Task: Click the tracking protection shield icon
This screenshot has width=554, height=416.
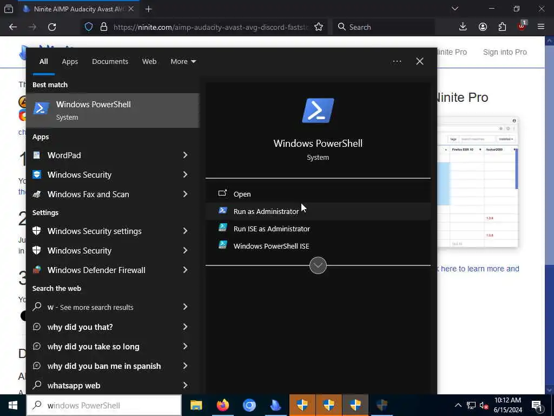Action: [x=89, y=27]
